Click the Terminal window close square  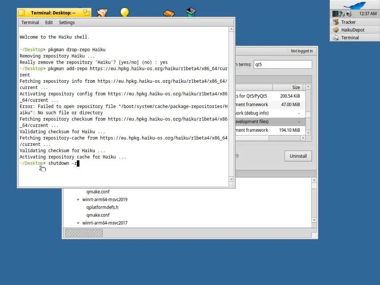point(22,13)
